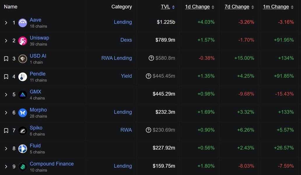Open the RWA Lending category link

[116, 58]
